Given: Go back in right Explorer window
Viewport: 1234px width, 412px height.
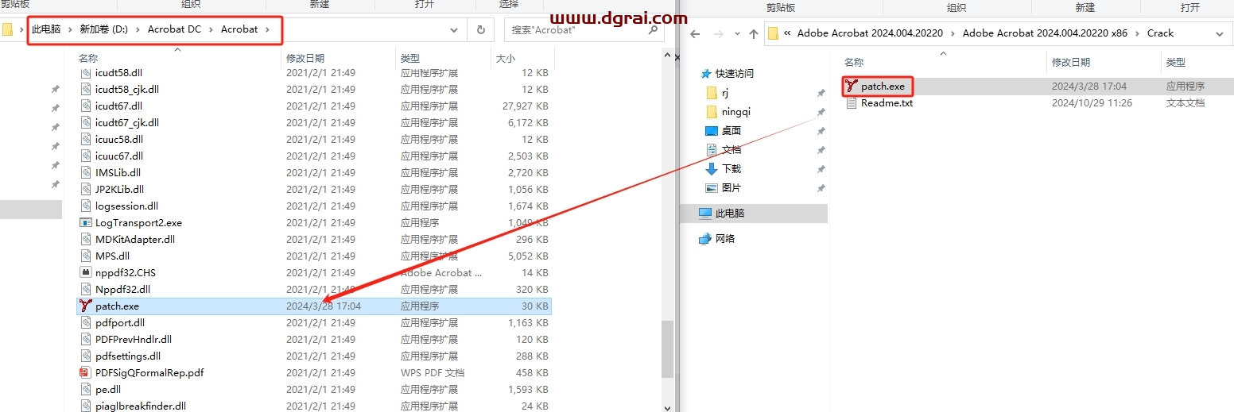Looking at the screenshot, I should coord(694,33).
